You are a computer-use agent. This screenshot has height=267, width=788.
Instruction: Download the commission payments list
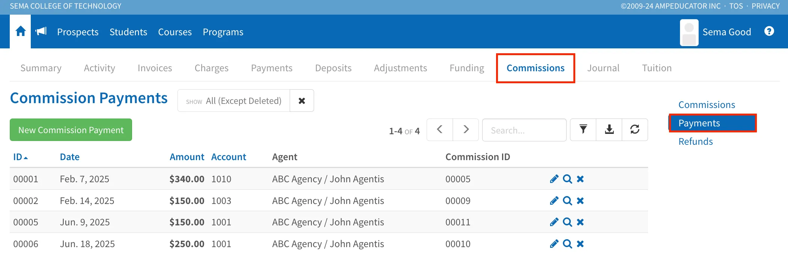(609, 130)
